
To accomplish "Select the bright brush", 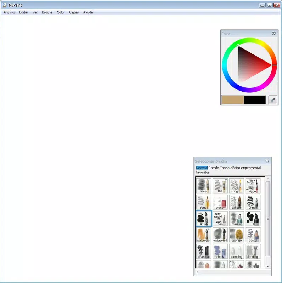I will point(236,186).
